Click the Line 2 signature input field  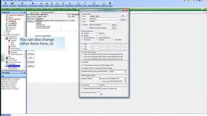(x=103, y=19)
